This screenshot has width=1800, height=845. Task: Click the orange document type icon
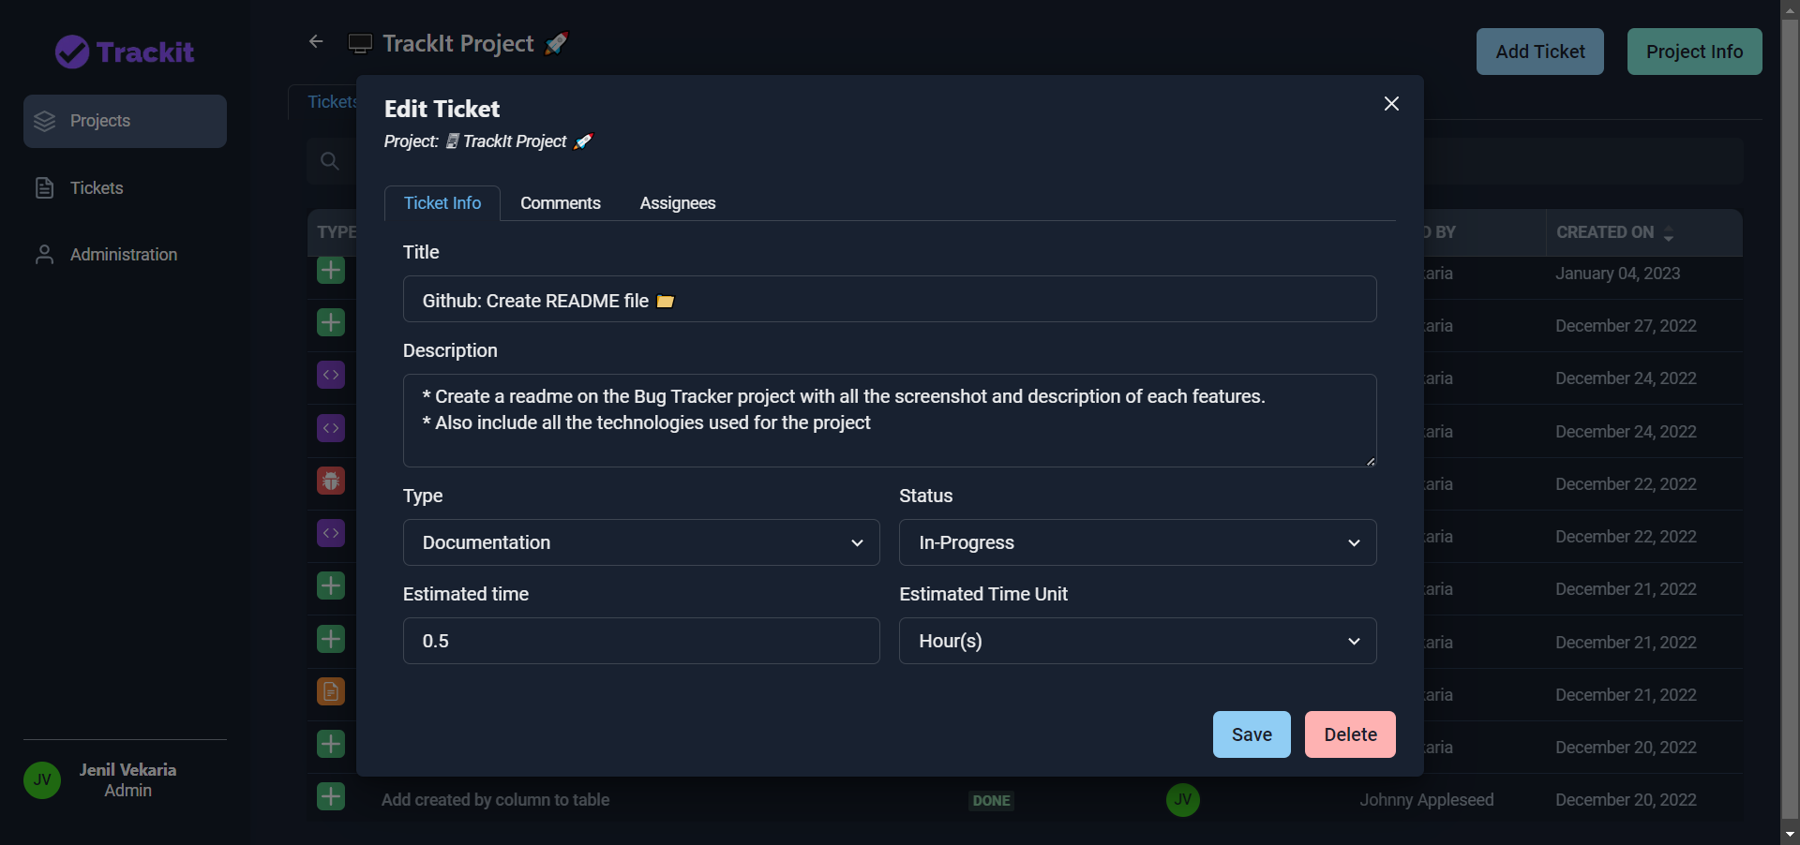click(331, 691)
